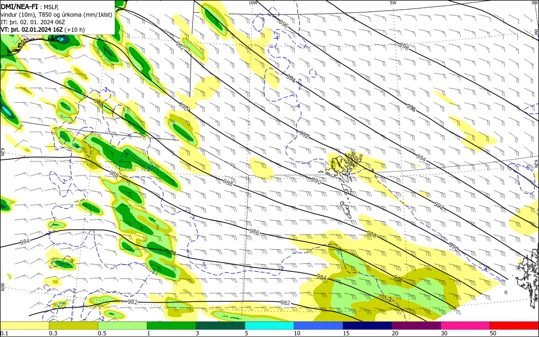Screen dimensions: 539x337
Task: Pick the blue 10–15 legend swatch
Action: [x=319, y=326]
